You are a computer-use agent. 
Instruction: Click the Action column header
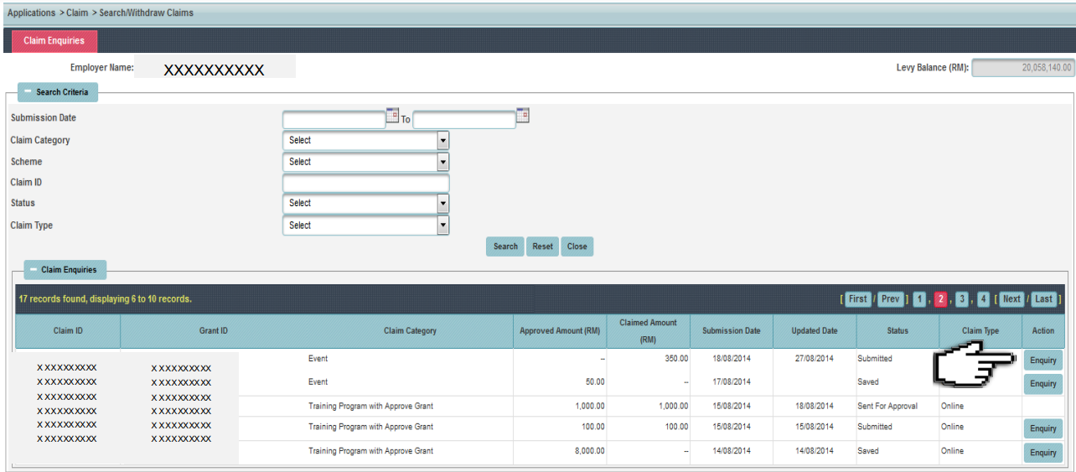(1043, 331)
